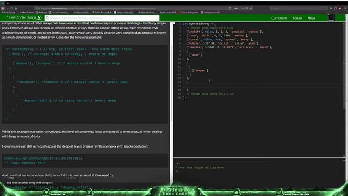Image resolution: width=348 pixels, height=196 pixels.
Task: Click the ['deeper'] array in the editor
Action: 200,70
